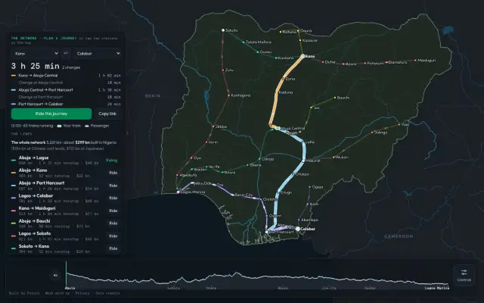This screenshot has height=303, width=484.
Task: Click the Akure label on elevation timeline
Action: click(283, 288)
